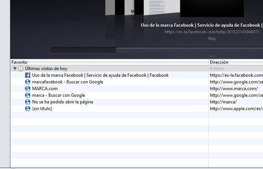263x169 pixels.
Task: Click the Cover Flow resize grip handle
Action: click(x=212, y=56)
